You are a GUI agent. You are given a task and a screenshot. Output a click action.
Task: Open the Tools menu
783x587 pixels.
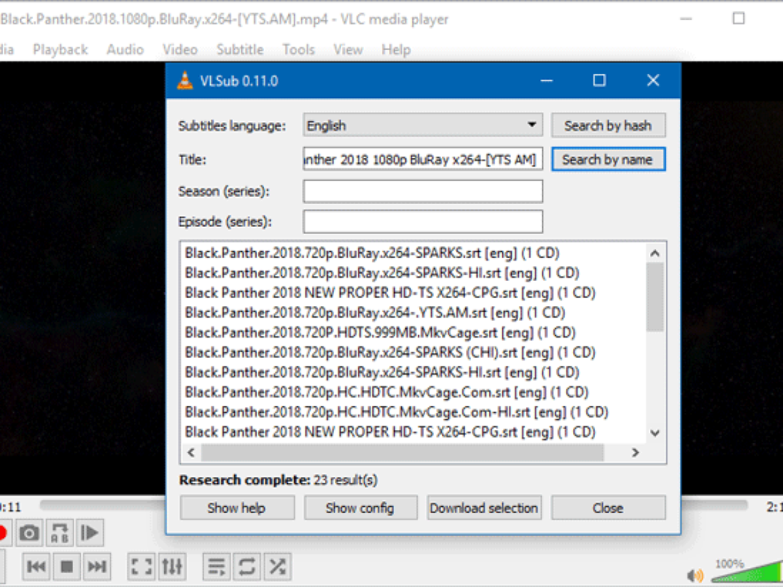(299, 50)
